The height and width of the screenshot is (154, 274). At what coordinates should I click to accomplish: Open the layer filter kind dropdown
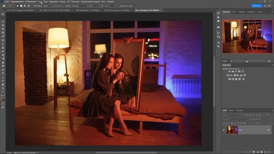click(x=231, y=115)
